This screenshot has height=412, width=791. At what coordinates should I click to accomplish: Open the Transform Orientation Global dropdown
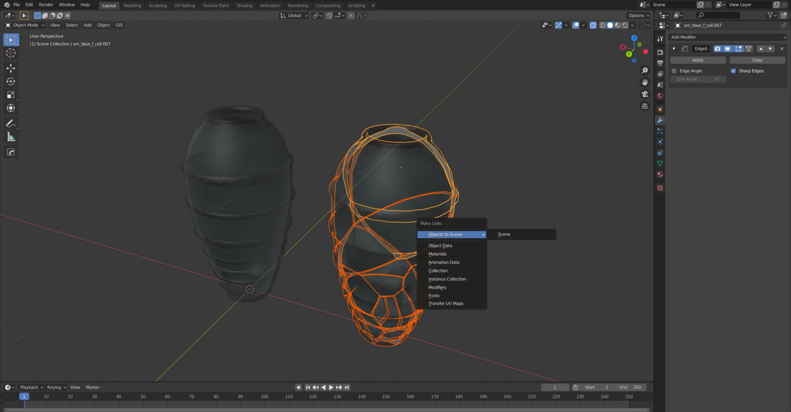[x=294, y=15]
